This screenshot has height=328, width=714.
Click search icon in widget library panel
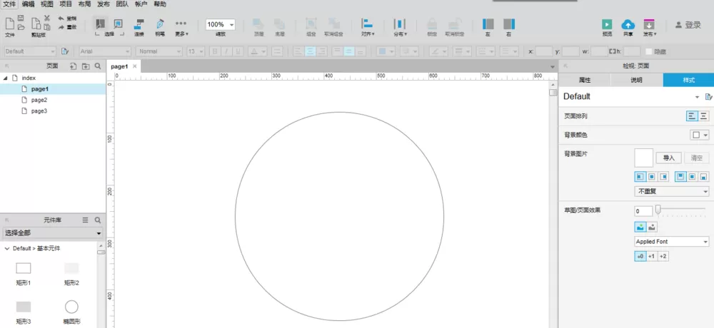click(98, 220)
